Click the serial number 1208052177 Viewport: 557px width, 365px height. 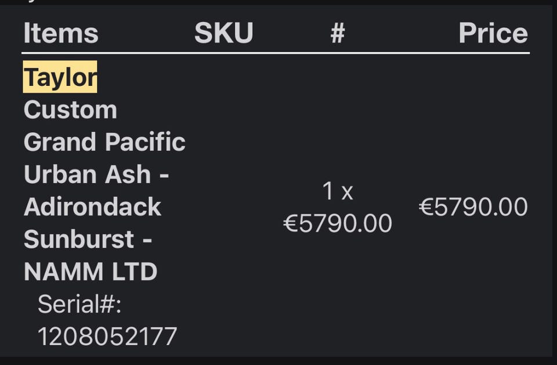tap(107, 337)
